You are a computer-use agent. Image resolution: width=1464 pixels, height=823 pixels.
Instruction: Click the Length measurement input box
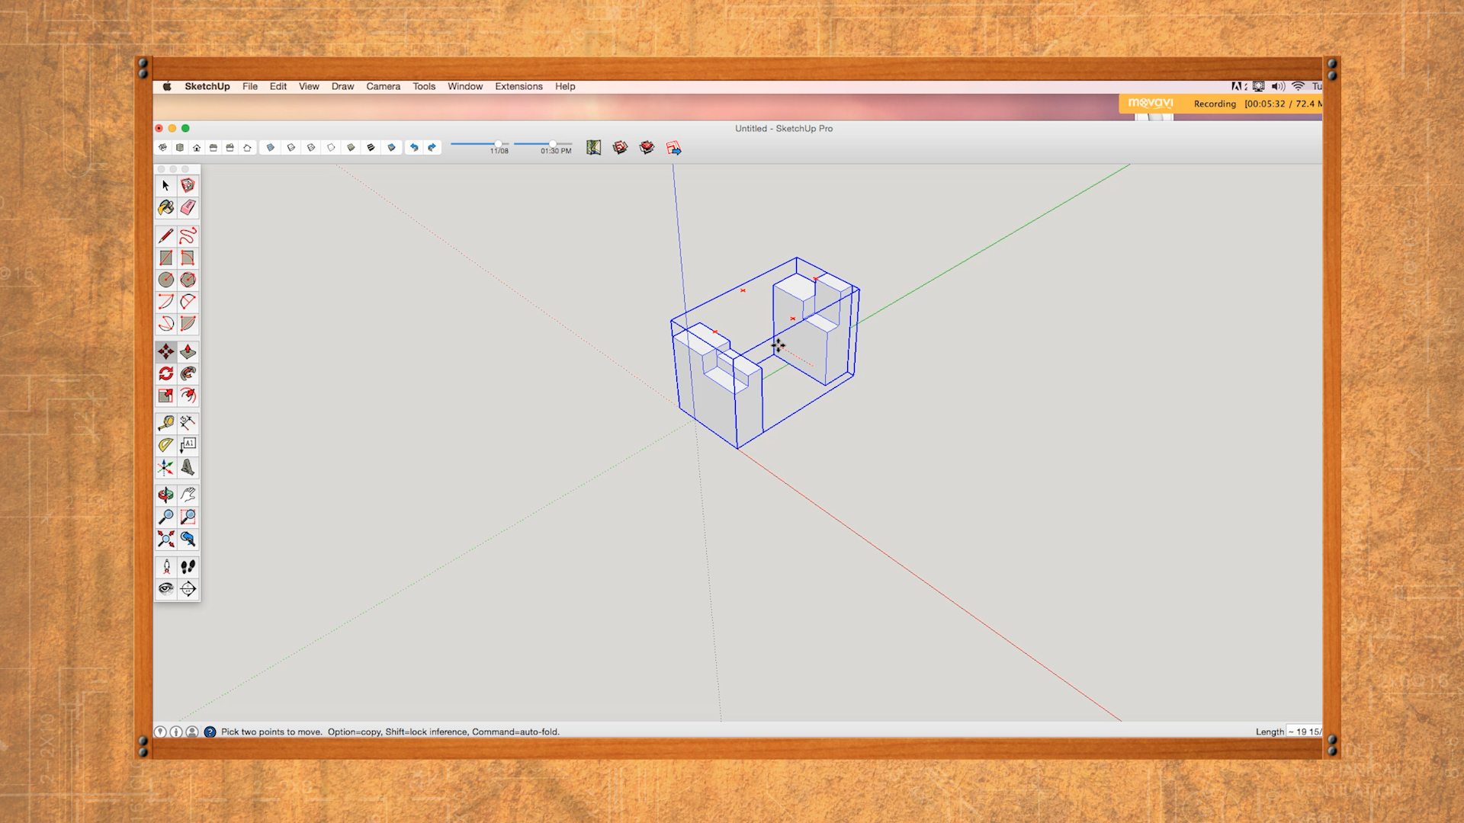click(x=1304, y=732)
